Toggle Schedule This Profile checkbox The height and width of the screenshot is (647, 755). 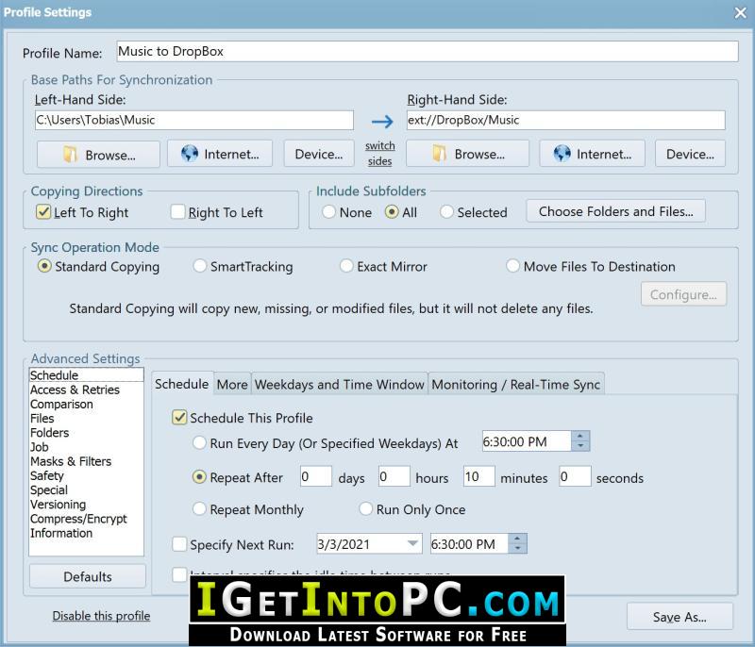click(179, 418)
